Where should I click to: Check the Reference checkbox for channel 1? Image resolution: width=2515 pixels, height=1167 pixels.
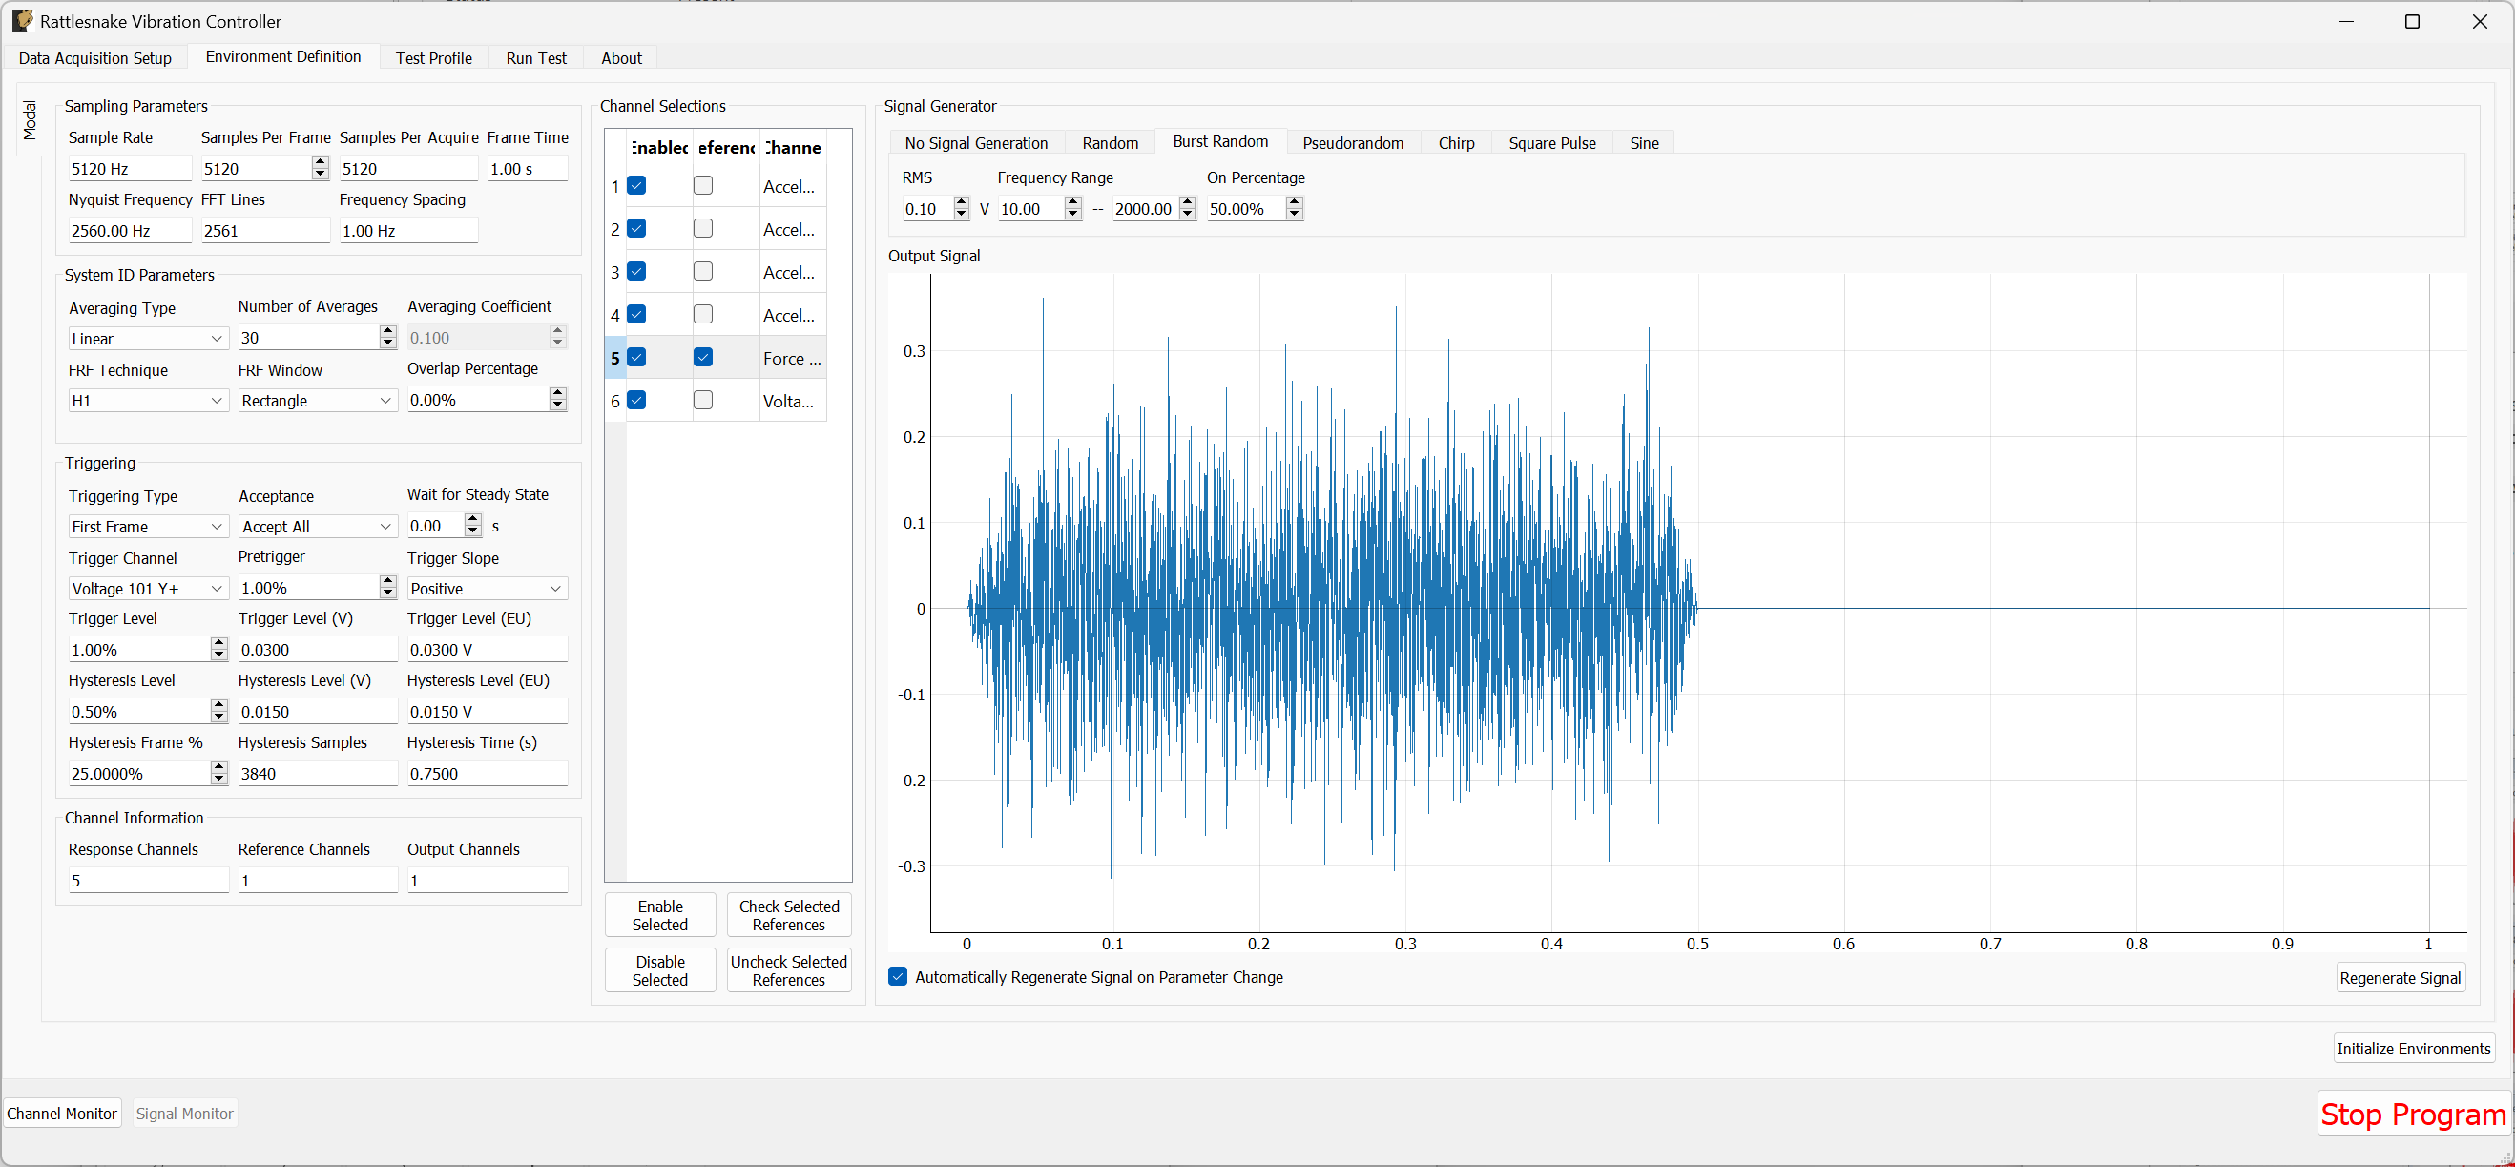click(703, 184)
